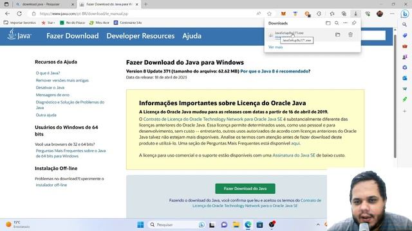Viewport: 412px width, 231px height.
Task: Open the Windows Start menu
Action: [140, 225]
